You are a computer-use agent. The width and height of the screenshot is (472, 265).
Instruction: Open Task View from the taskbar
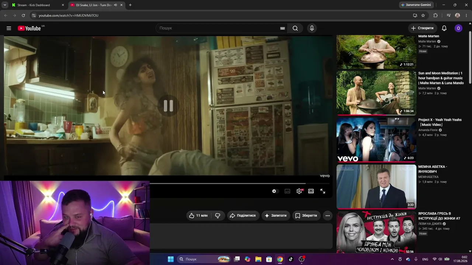tap(237, 259)
